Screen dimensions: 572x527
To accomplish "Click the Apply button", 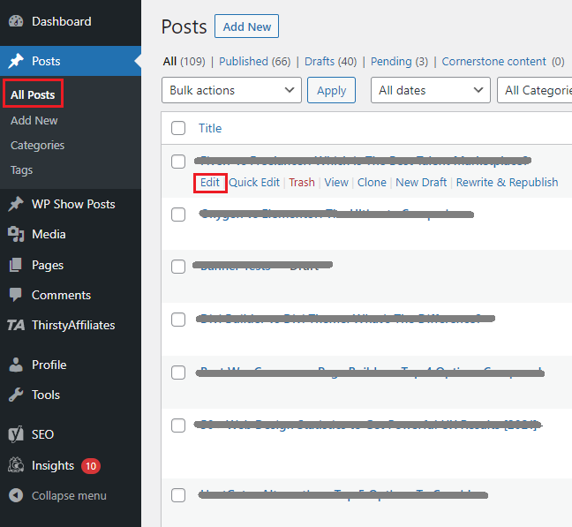I will (x=331, y=90).
